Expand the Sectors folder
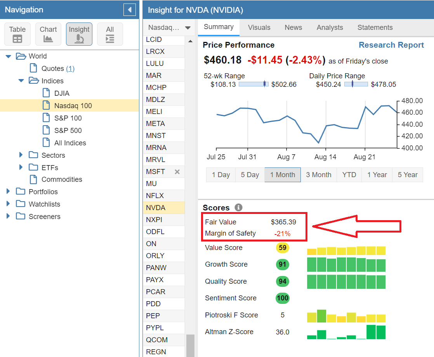 (21, 155)
